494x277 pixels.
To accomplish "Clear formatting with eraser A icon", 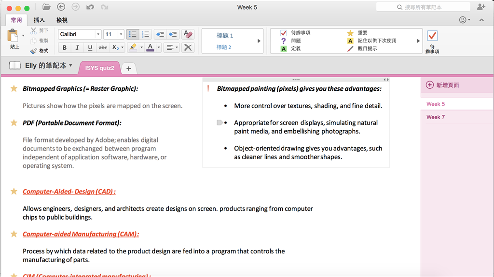I will coord(188,34).
